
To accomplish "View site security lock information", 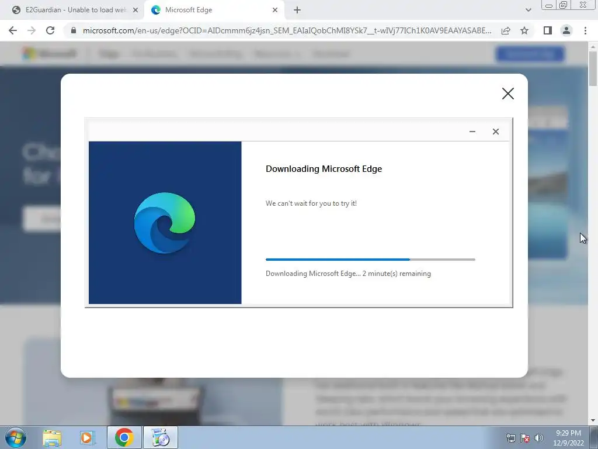I will coord(74,30).
